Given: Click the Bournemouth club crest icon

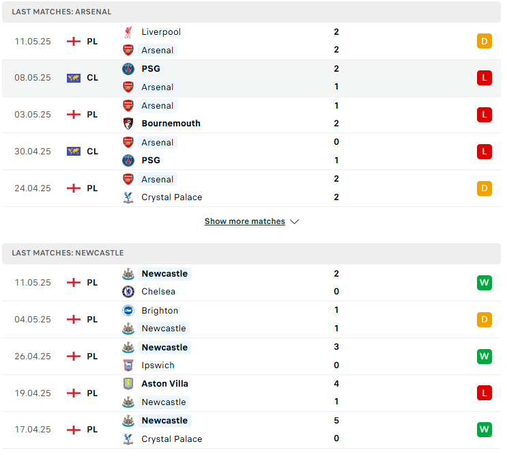Looking at the screenshot, I should pyautogui.click(x=128, y=124).
